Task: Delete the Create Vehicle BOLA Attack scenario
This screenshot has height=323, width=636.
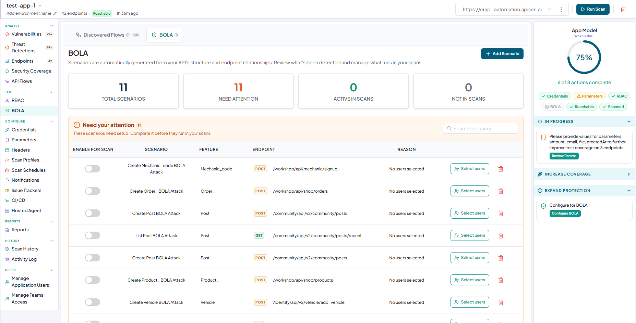Action: click(501, 302)
